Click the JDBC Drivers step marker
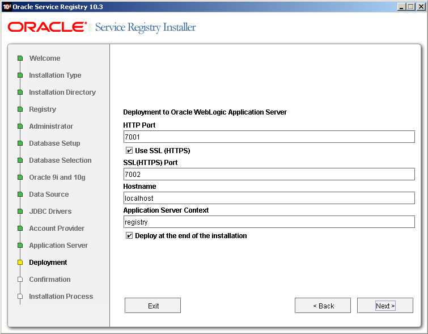 click(x=20, y=211)
